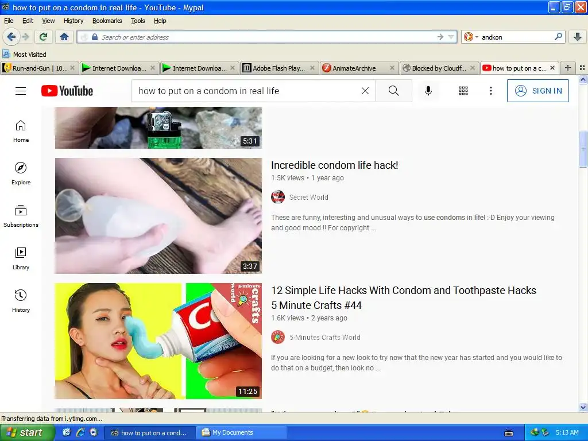Open Subscriptions in YouTube sidebar
This screenshot has width=588, height=441.
tap(21, 216)
